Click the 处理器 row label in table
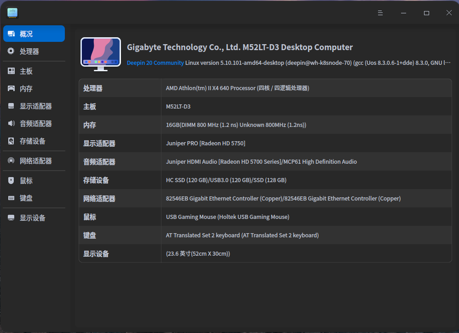Viewport: 459px width, 333px height. tap(93, 88)
